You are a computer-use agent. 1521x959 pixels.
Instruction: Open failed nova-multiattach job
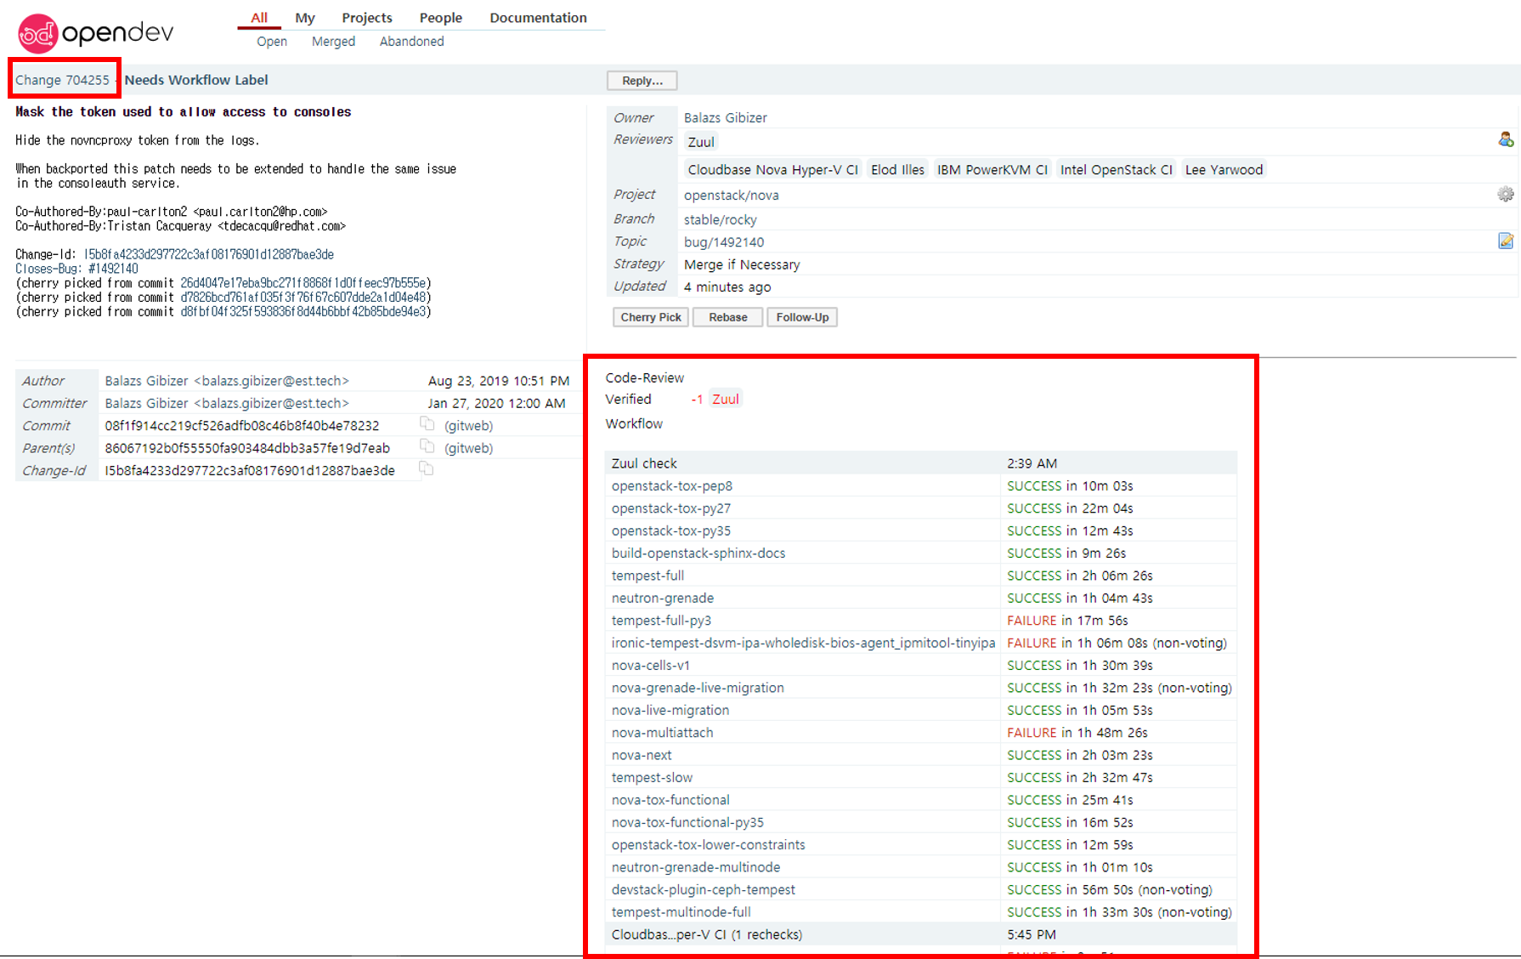pos(663,733)
